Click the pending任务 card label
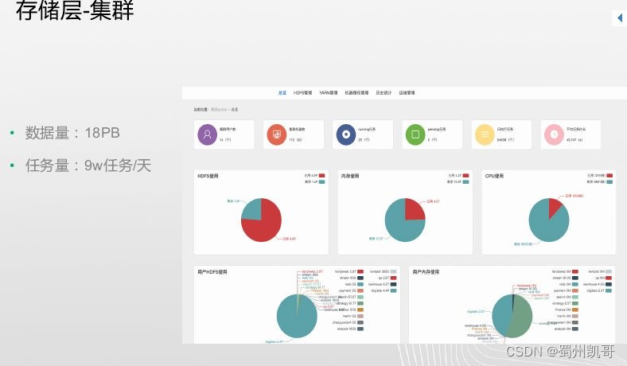The width and height of the screenshot is (627, 366). [437, 130]
